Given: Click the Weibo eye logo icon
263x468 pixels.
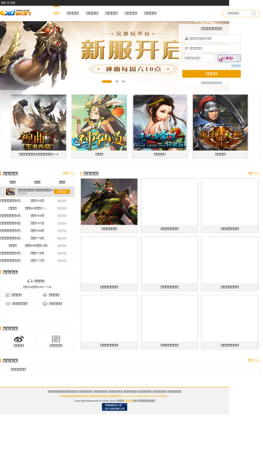Looking at the screenshot, I should tap(19, 339).
